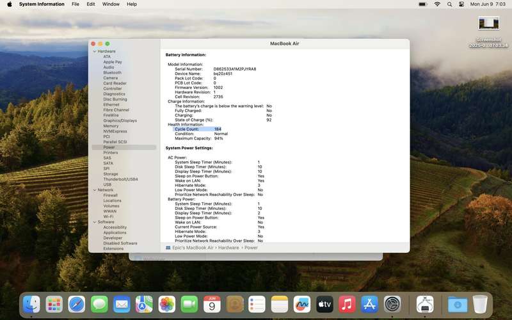Open the Help menu
The height and width of the screenshot is (320, 512).
pos(132,4)
